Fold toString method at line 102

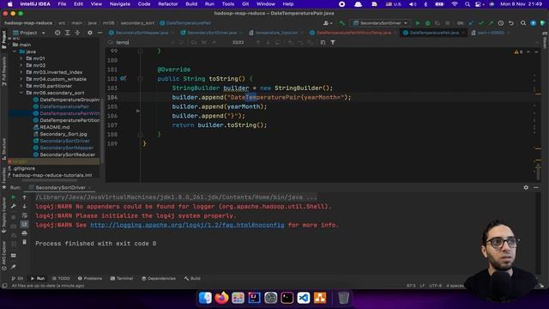[141, 79]
